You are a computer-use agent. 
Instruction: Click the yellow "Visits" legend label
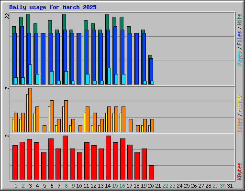click(239, 104)
